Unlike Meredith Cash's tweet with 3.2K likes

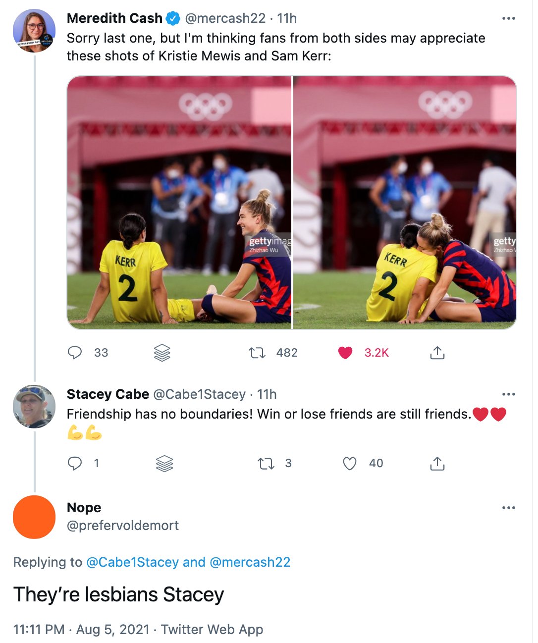345,353
